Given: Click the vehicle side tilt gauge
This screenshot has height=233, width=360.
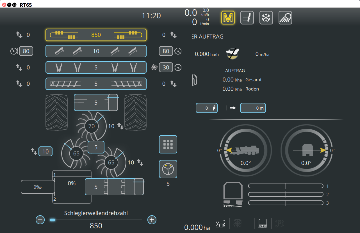Looking at the screenshot, I should (245, 151).
